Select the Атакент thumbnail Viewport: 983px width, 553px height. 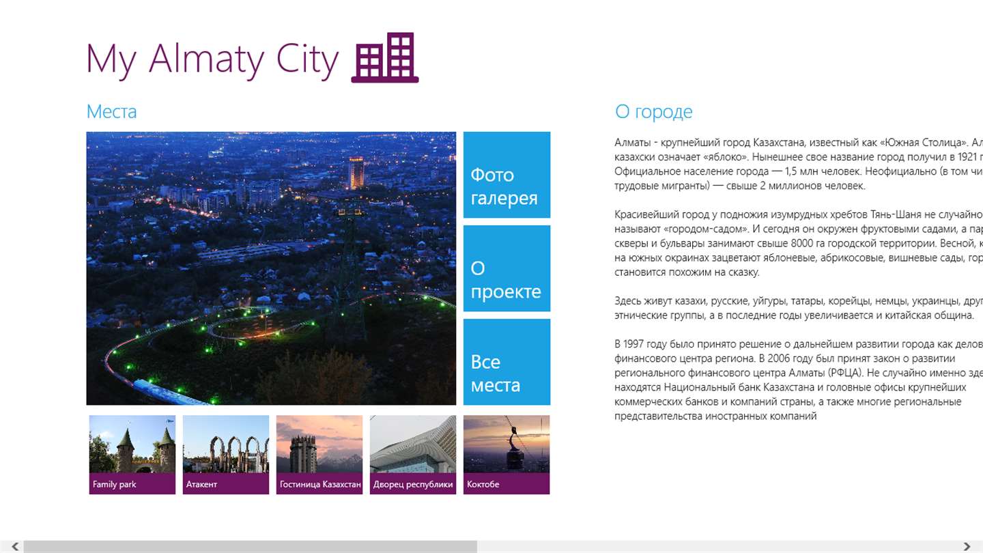[226, 455]
